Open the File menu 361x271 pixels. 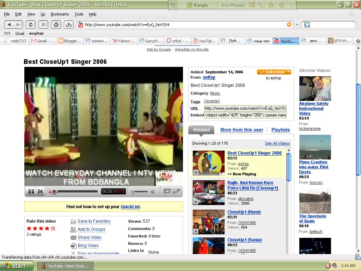7,14
